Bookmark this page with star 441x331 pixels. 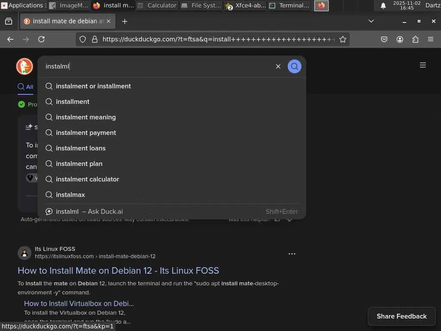pos(342,39)
